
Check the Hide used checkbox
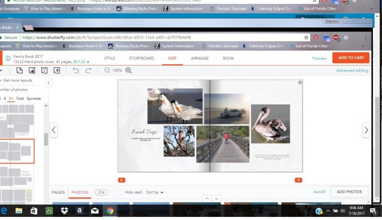click(119, 192)
